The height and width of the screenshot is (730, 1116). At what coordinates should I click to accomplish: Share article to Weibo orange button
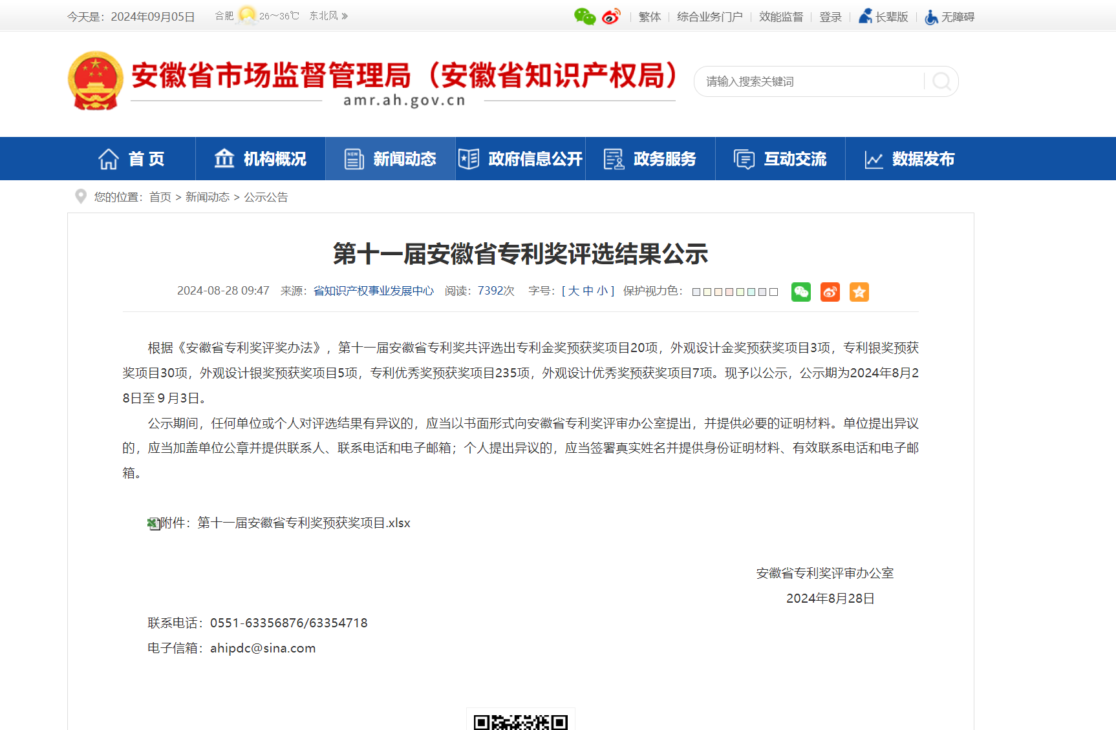[x=830, y=292]
